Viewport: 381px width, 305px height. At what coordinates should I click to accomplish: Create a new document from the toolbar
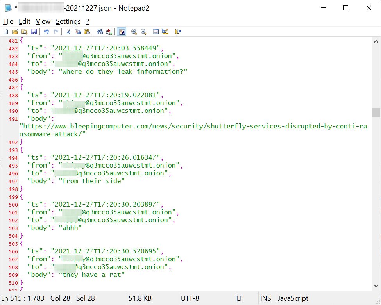(x=5, y=32)
